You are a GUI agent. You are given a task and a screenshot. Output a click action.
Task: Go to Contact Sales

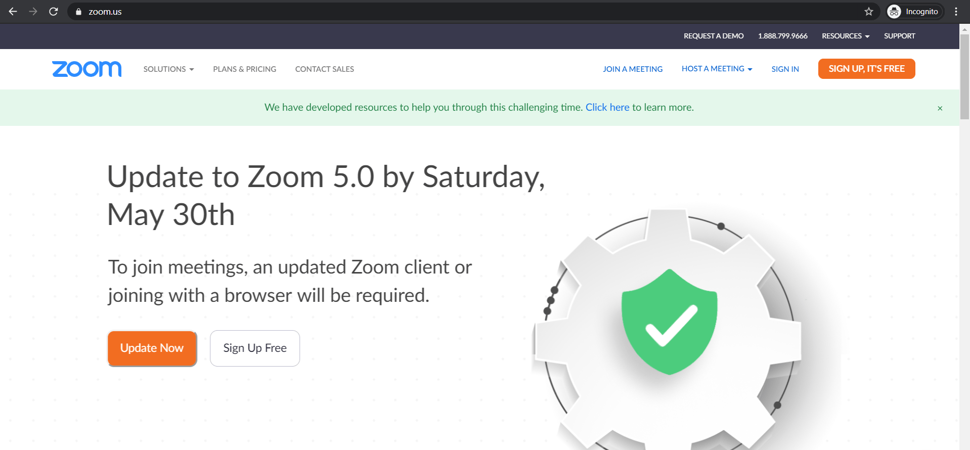[324, 69]
